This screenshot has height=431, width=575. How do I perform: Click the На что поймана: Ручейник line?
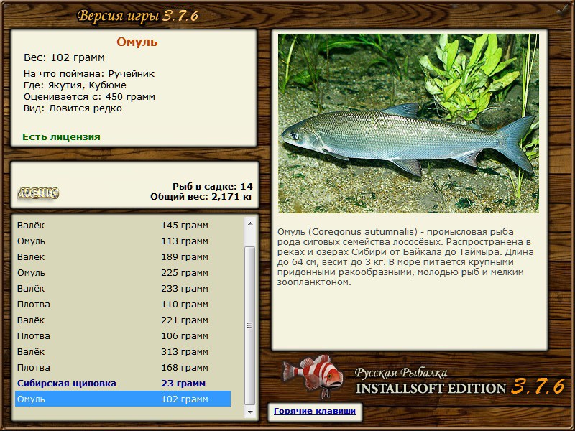pyautogui.click(x=89, y=74)
